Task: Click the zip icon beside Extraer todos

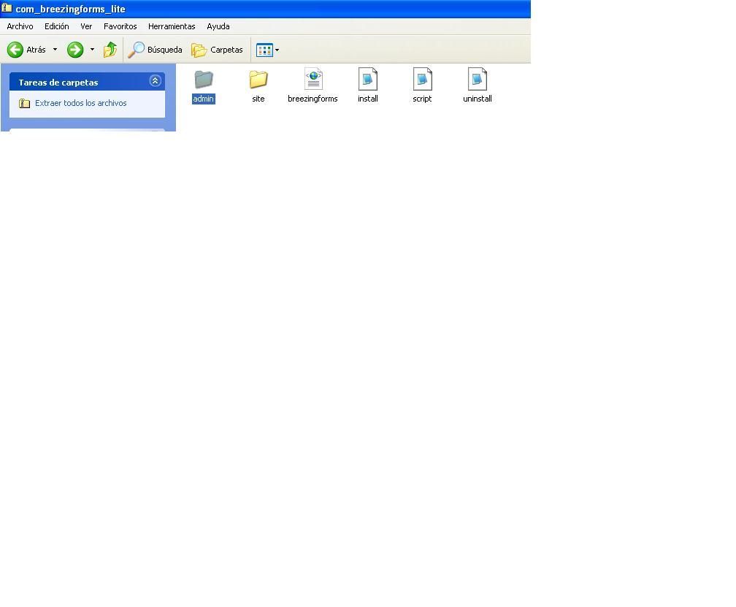Action: coord(24,103)
